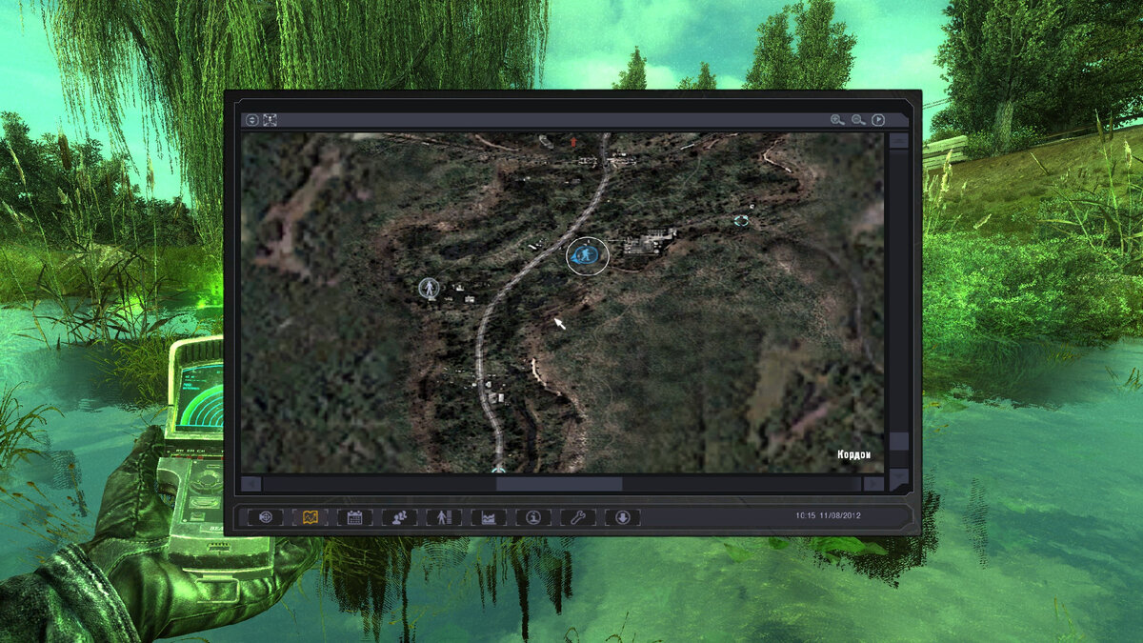This screenshot has width=1143, height=643.
Task: Click the "10:15 11/08/2012" clock text
Action: (x=830, y=515)
